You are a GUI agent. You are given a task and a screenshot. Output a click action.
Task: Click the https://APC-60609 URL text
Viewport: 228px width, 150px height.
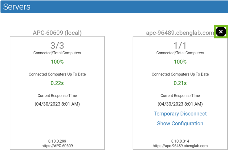coord(57,146)
